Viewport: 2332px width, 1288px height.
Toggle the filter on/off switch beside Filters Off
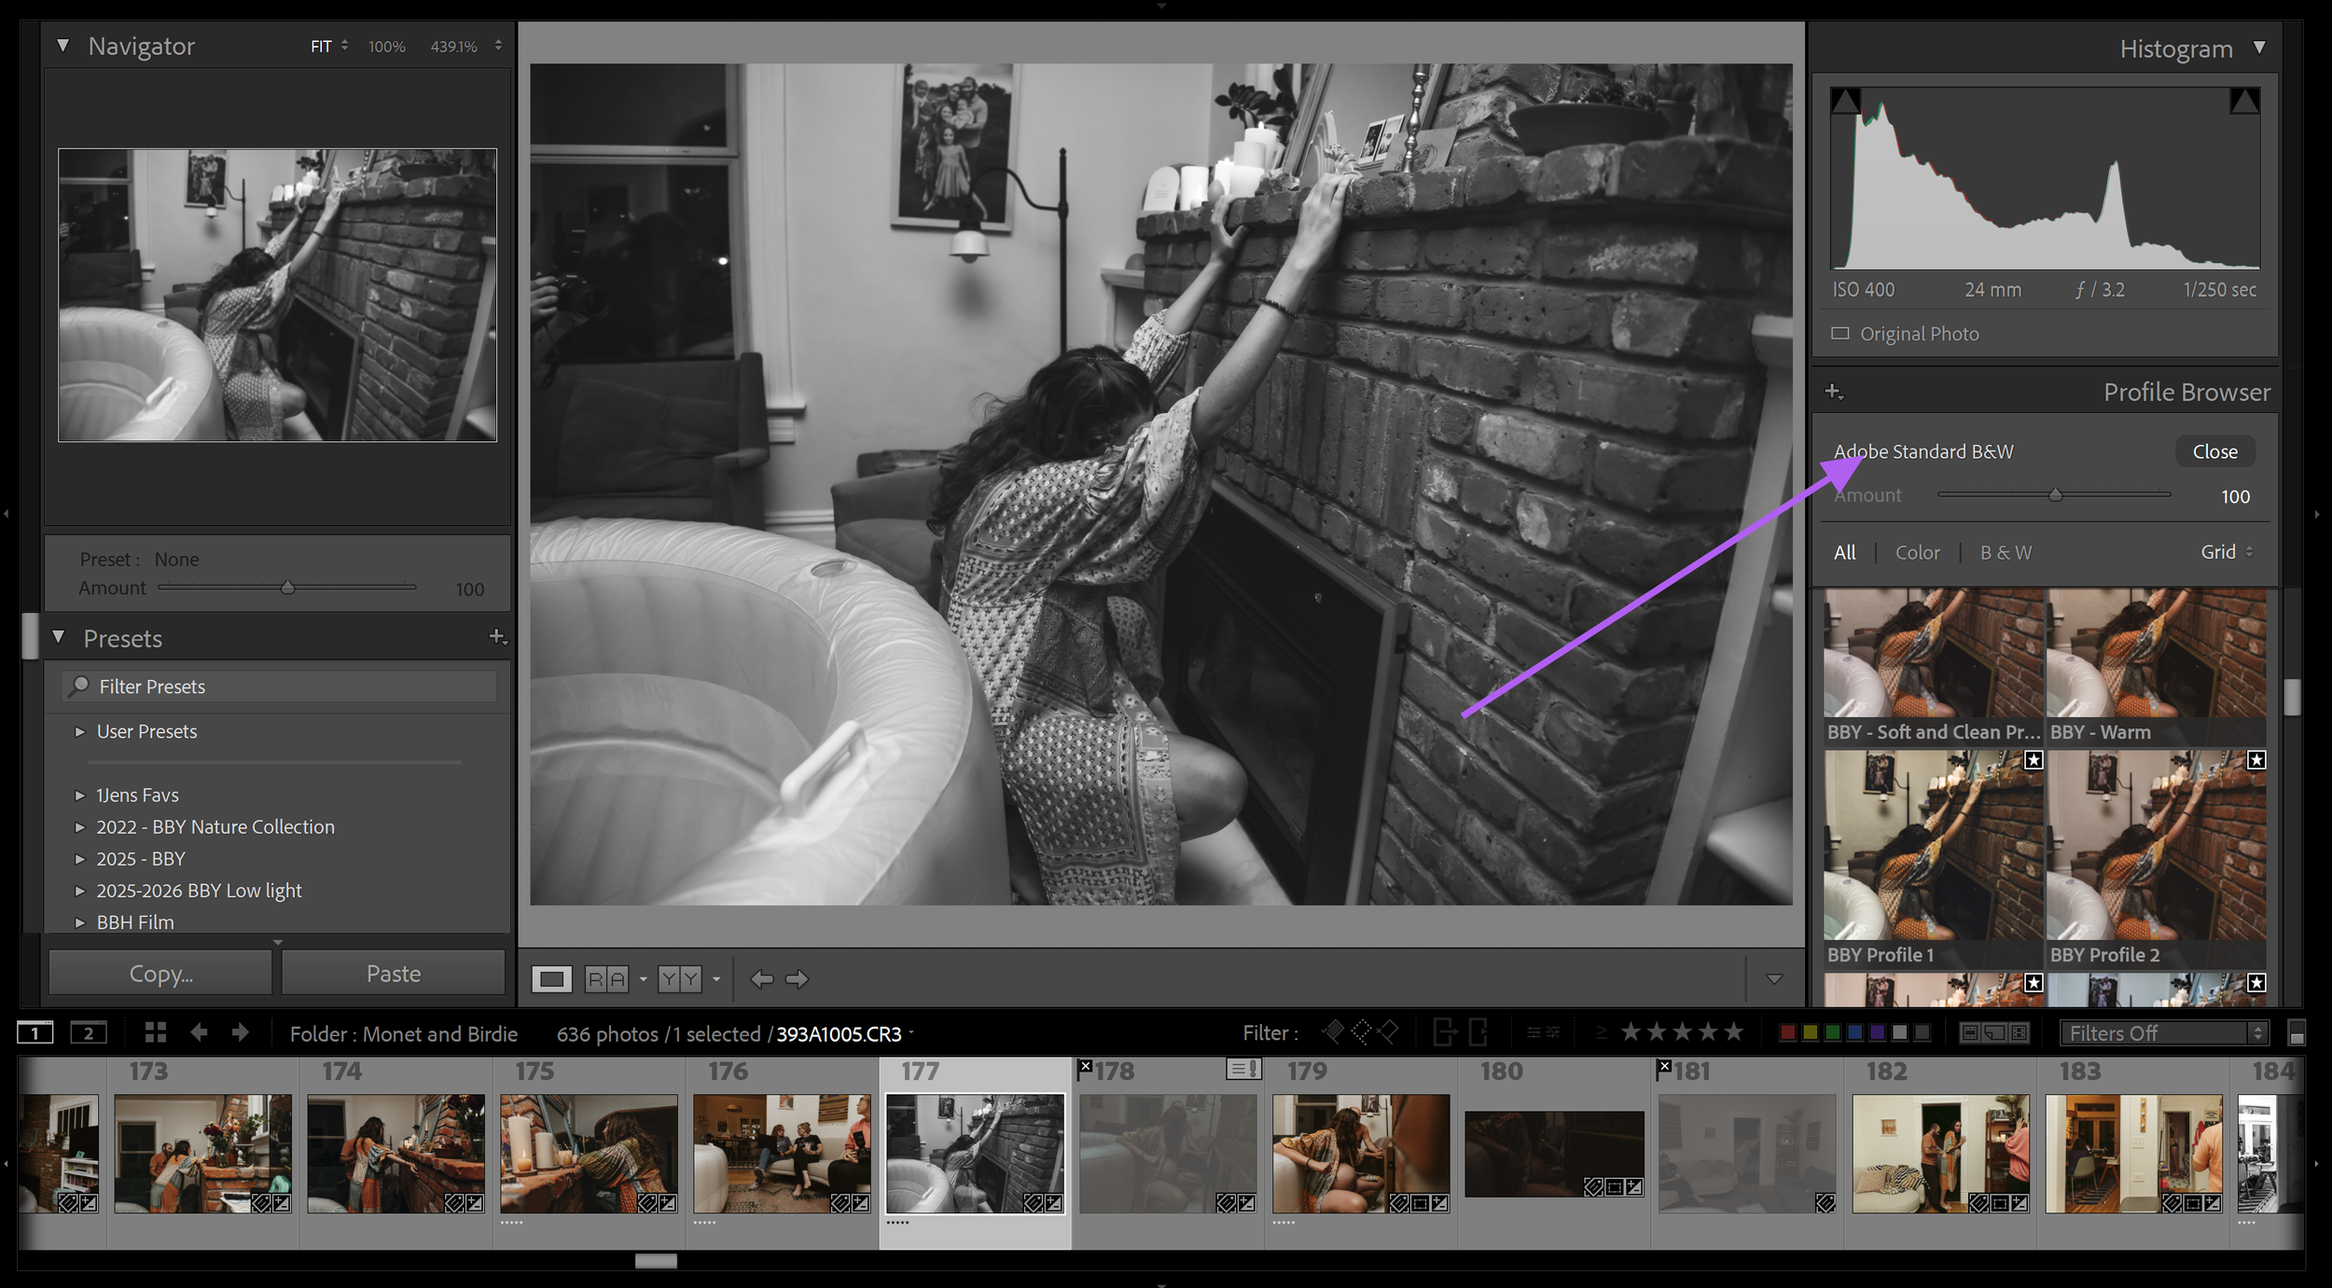[2297, 1032]
